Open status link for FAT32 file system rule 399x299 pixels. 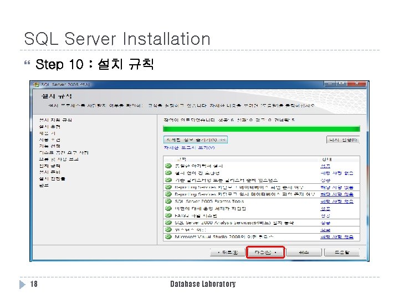(325, 215)
